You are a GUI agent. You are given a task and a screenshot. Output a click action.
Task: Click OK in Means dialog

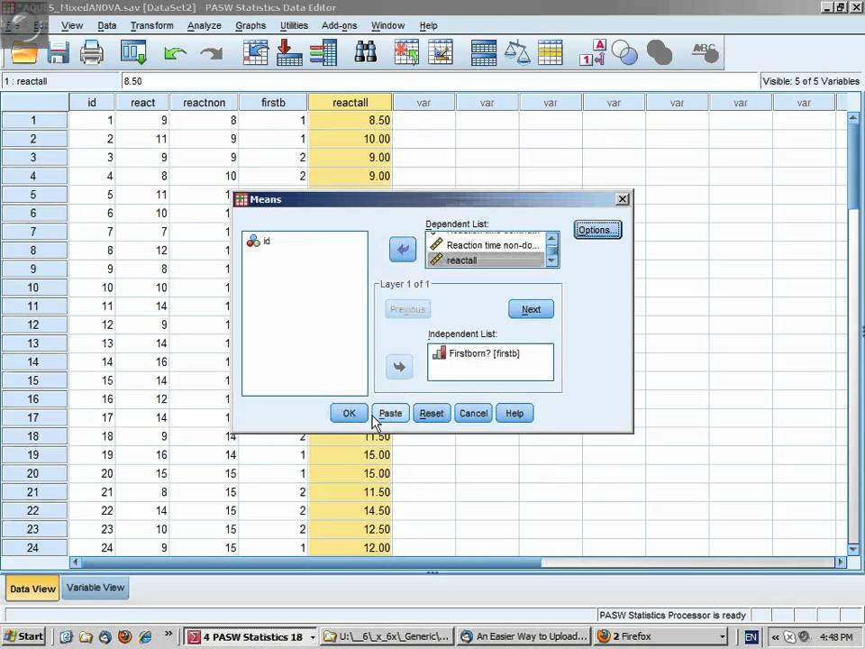point(350,414)
